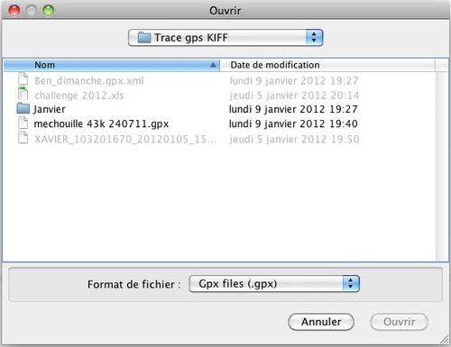Sort by Date de modification column header

pyautogui.click(x=327, y=65)
